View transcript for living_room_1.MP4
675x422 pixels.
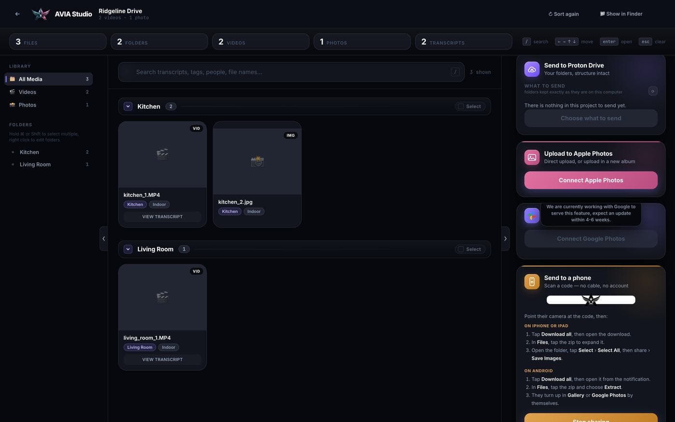pos(162,359)
